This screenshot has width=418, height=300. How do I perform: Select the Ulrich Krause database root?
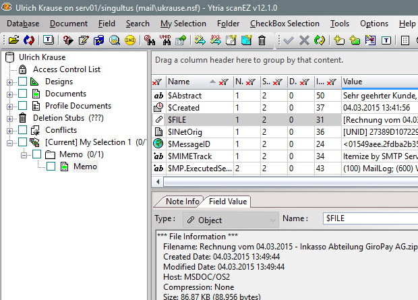pyautogui.click(x=42, y=57)
